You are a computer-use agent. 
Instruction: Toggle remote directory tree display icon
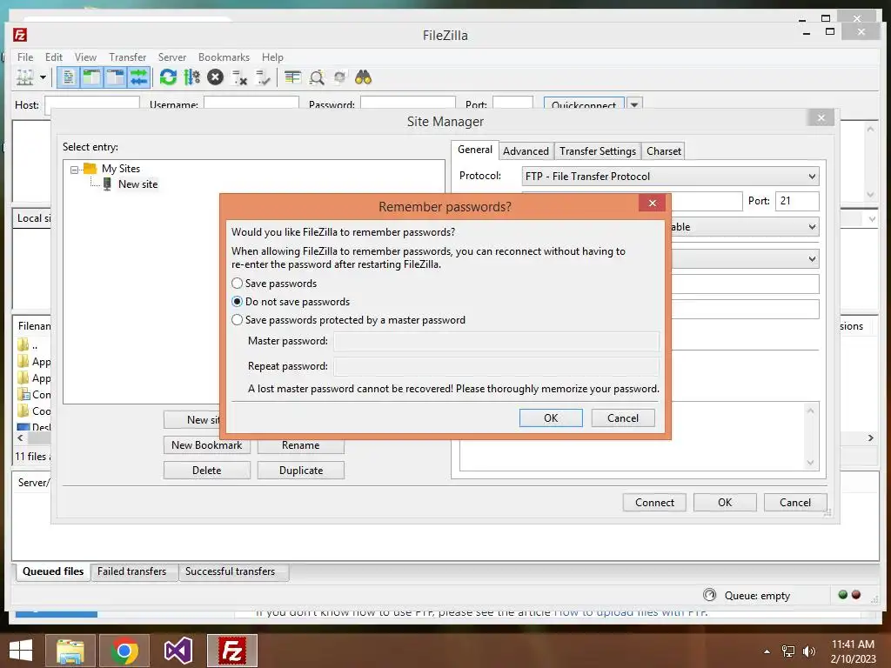[115, 77]
